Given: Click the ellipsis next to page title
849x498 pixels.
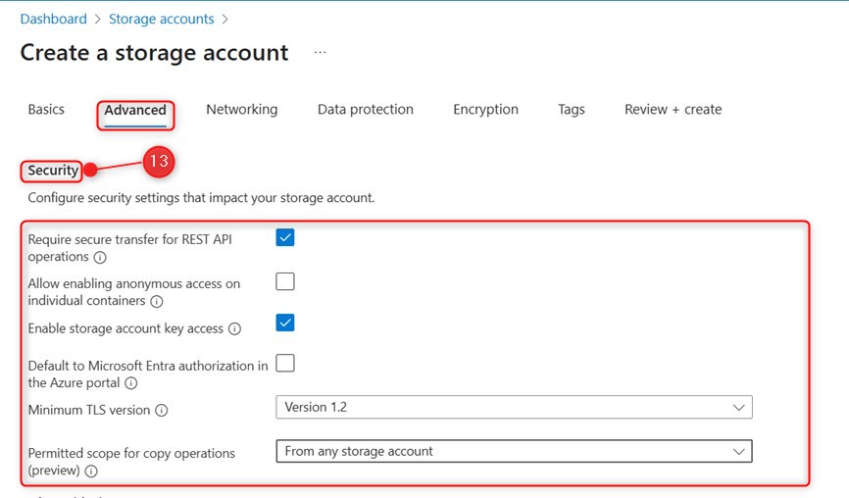Looking at the screenshot, I should [x=321, y=52].
